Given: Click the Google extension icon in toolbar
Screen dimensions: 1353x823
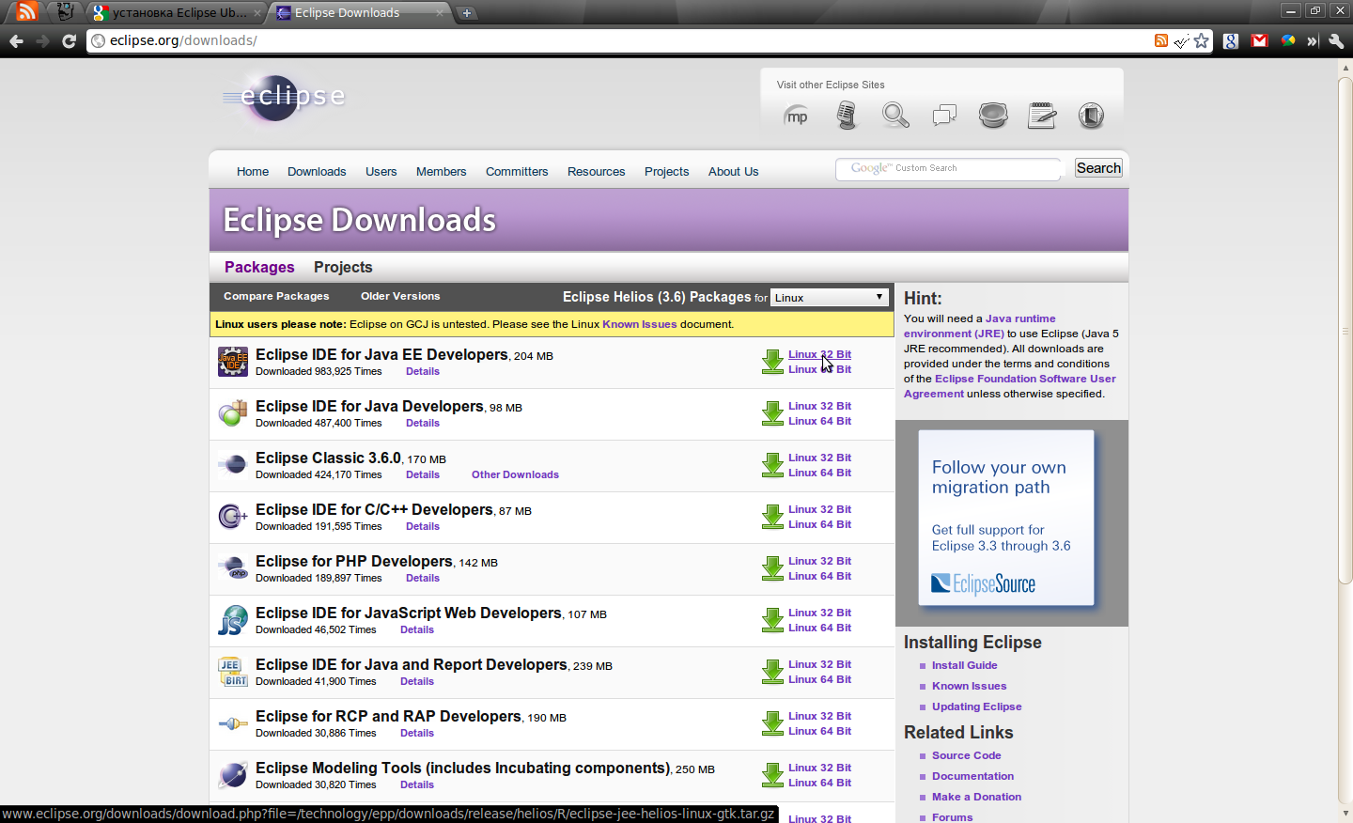Looking at the screenshot, I should (x=1231, y=40).
